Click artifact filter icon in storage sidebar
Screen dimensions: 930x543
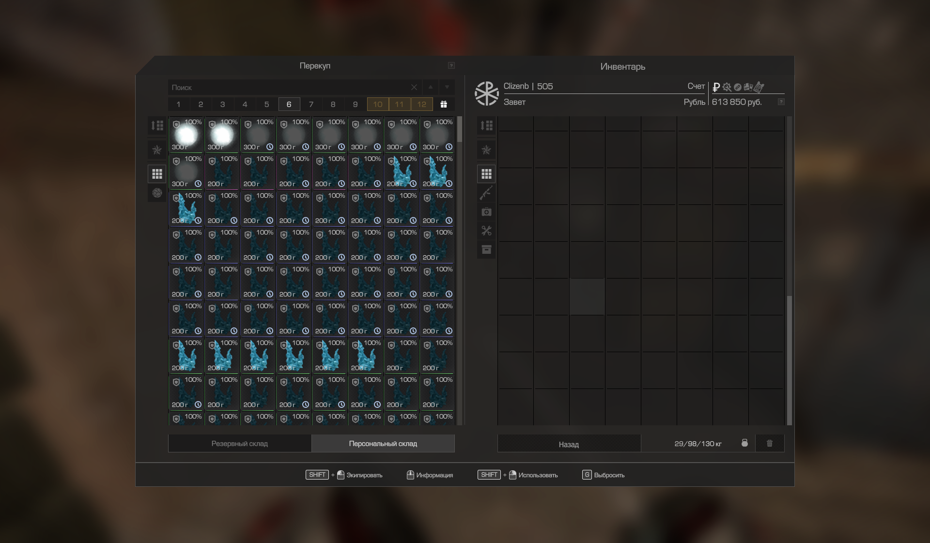click(157, 193)
